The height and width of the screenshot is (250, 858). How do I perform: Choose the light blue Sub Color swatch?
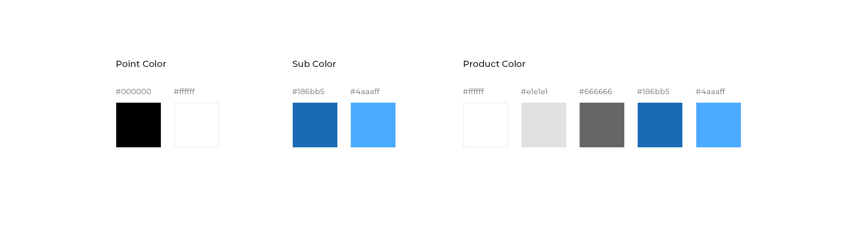click(x=373, y=125)
